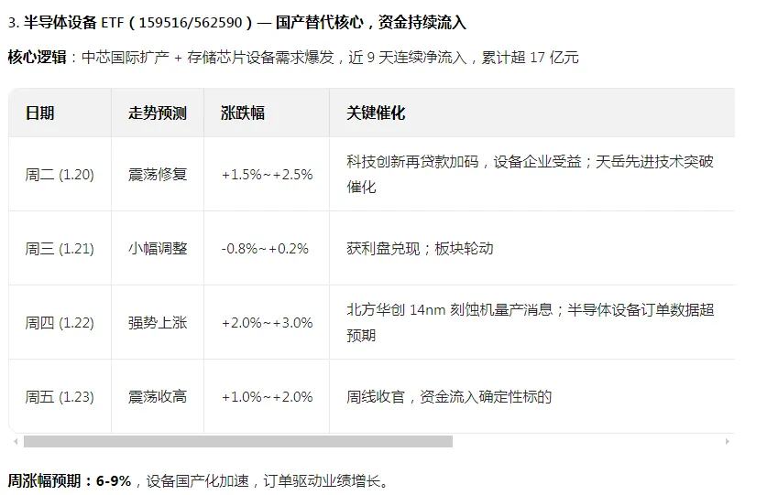Click the horizontal scrollbar left arrow

coord(16,442)
